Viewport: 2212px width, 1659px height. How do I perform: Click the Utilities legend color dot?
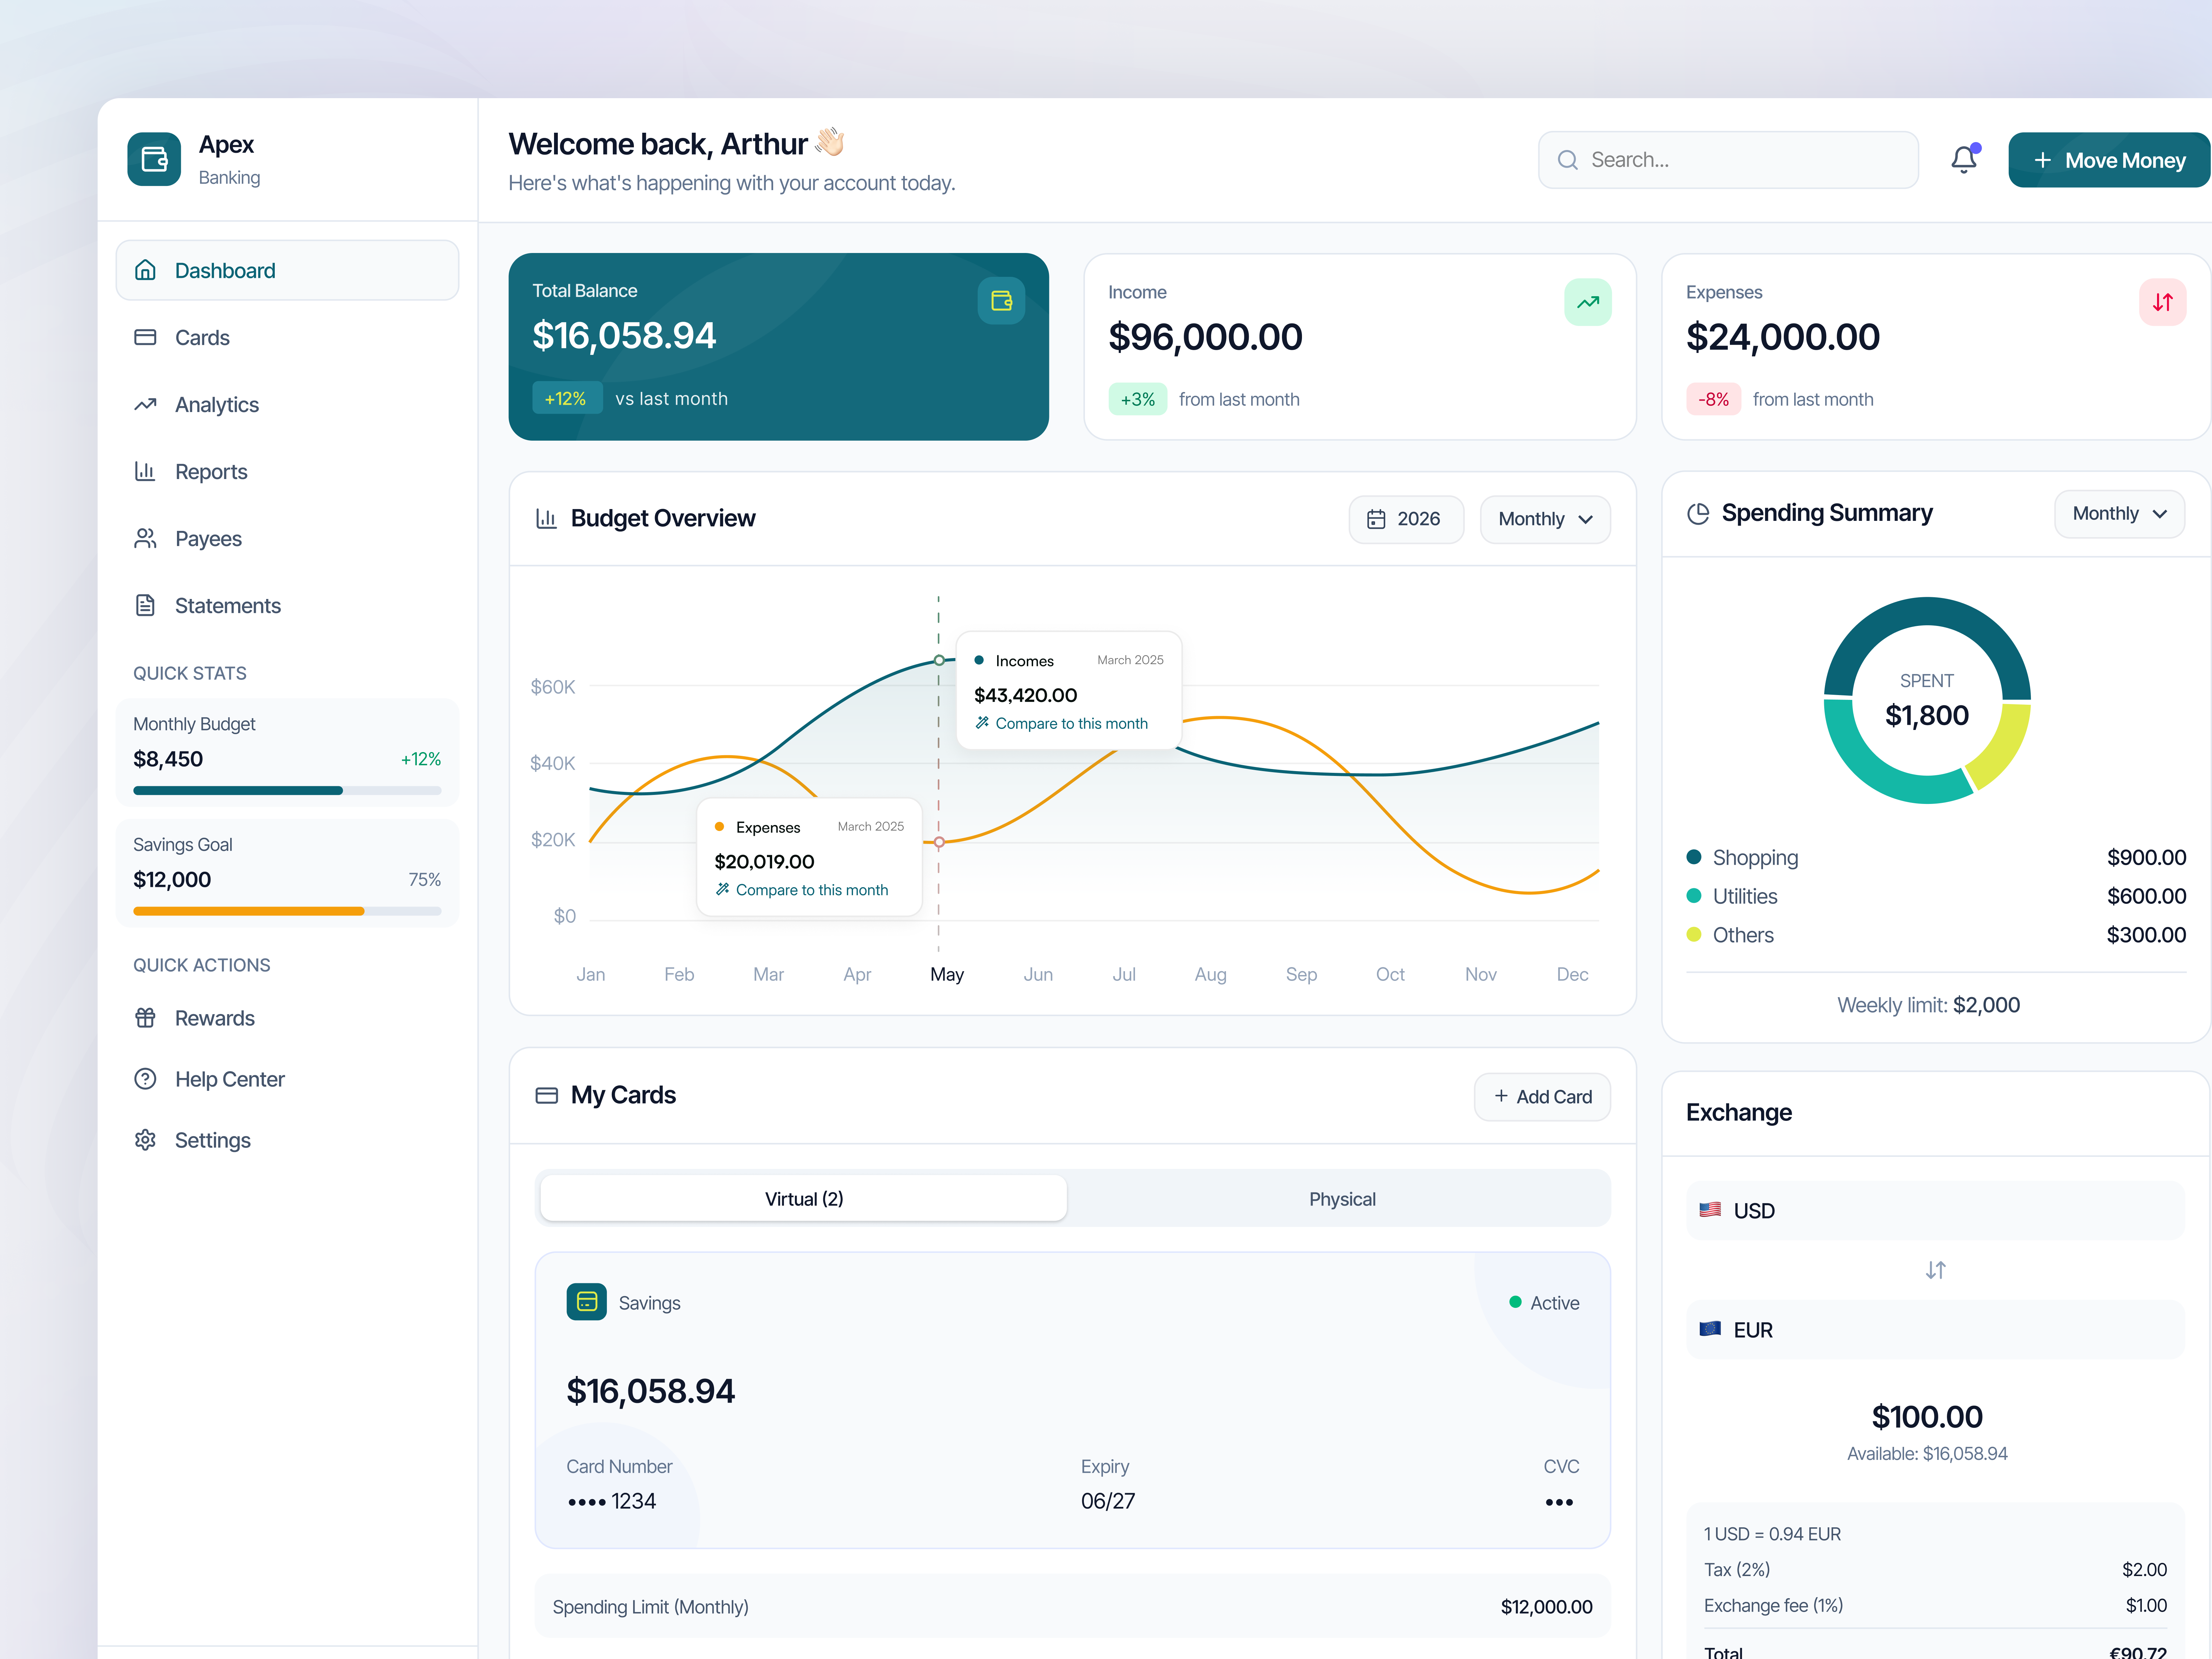[1694, 896]
